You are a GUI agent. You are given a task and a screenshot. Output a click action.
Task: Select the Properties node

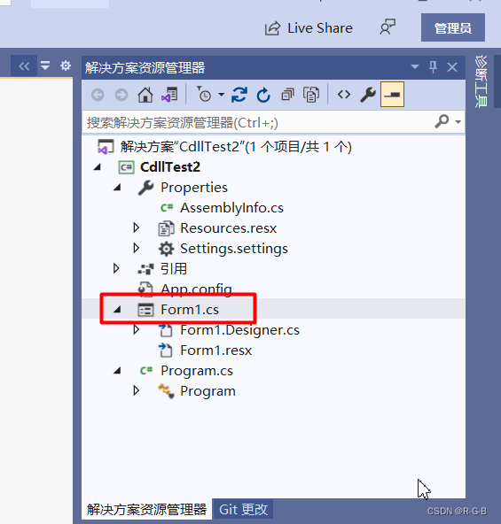point(194,188)
